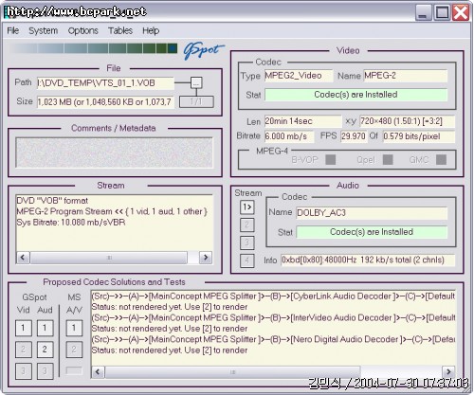474x395 pixels.
Task: Click the Comments / Metadata text area
Action: [x=114, y=153]
